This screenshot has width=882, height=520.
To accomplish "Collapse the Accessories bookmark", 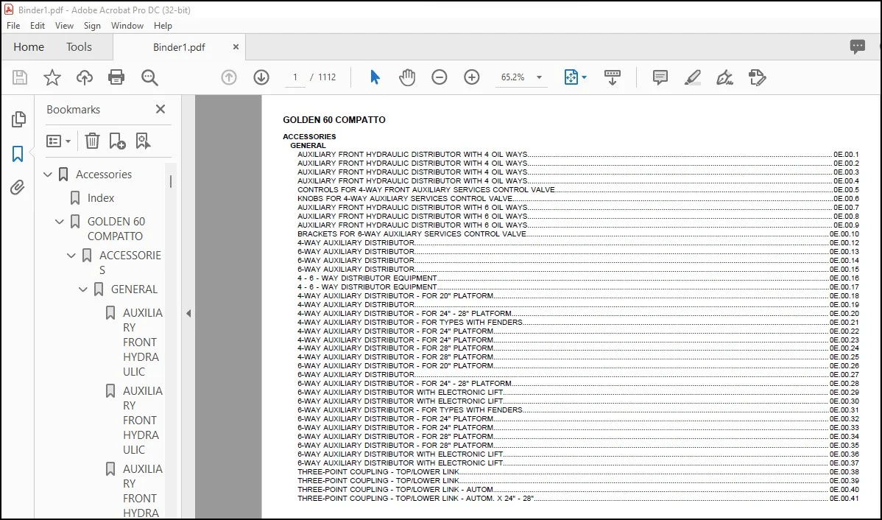I will (x=48, y=175).
